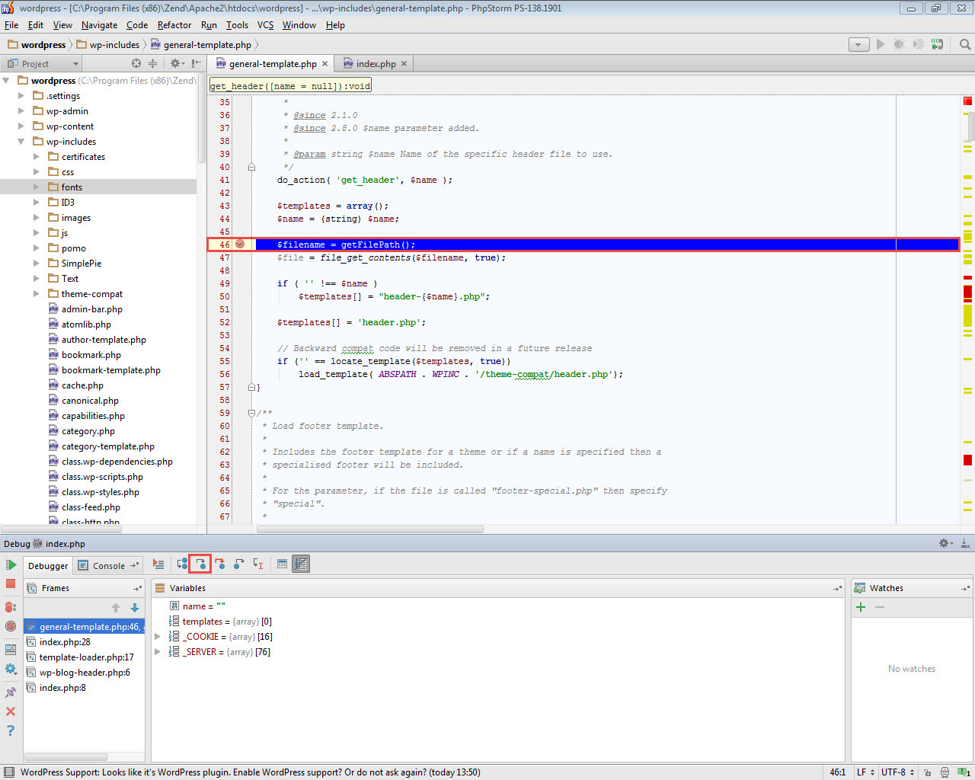Click the Step Over debugger button
The width and height of the screenshot is (975, 780).
tap(182, 564)
